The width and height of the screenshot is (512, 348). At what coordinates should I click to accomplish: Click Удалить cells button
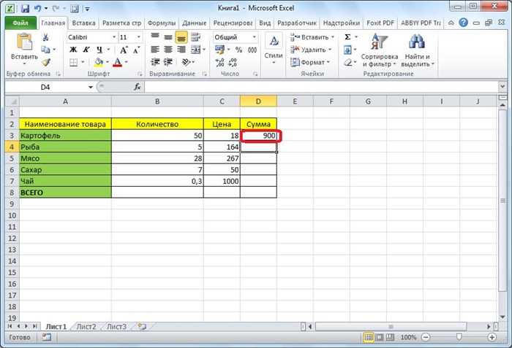[311, 50]
